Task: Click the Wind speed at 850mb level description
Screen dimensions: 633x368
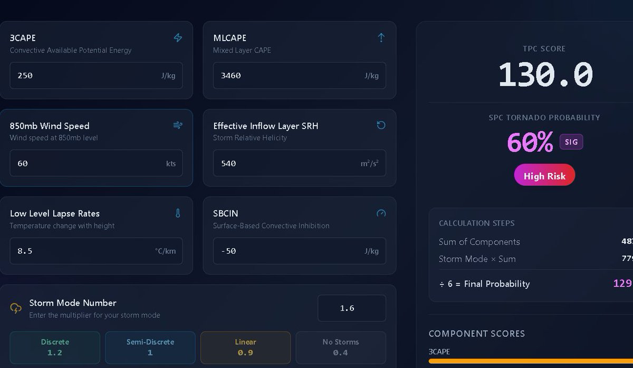Action: [x=54, y=138]
